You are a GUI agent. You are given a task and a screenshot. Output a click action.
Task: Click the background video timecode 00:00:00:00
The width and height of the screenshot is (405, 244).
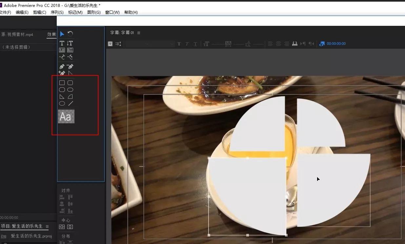336,44
